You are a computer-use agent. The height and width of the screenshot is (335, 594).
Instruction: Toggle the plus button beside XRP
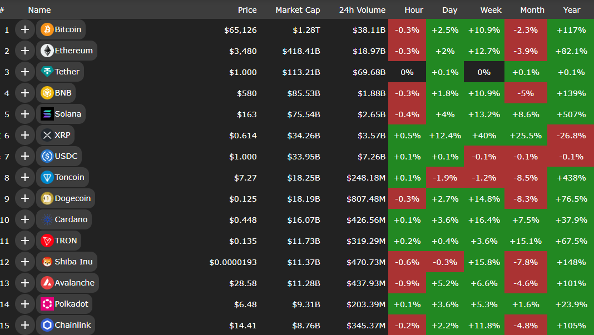pyautogui.click(x=24, y=135)
